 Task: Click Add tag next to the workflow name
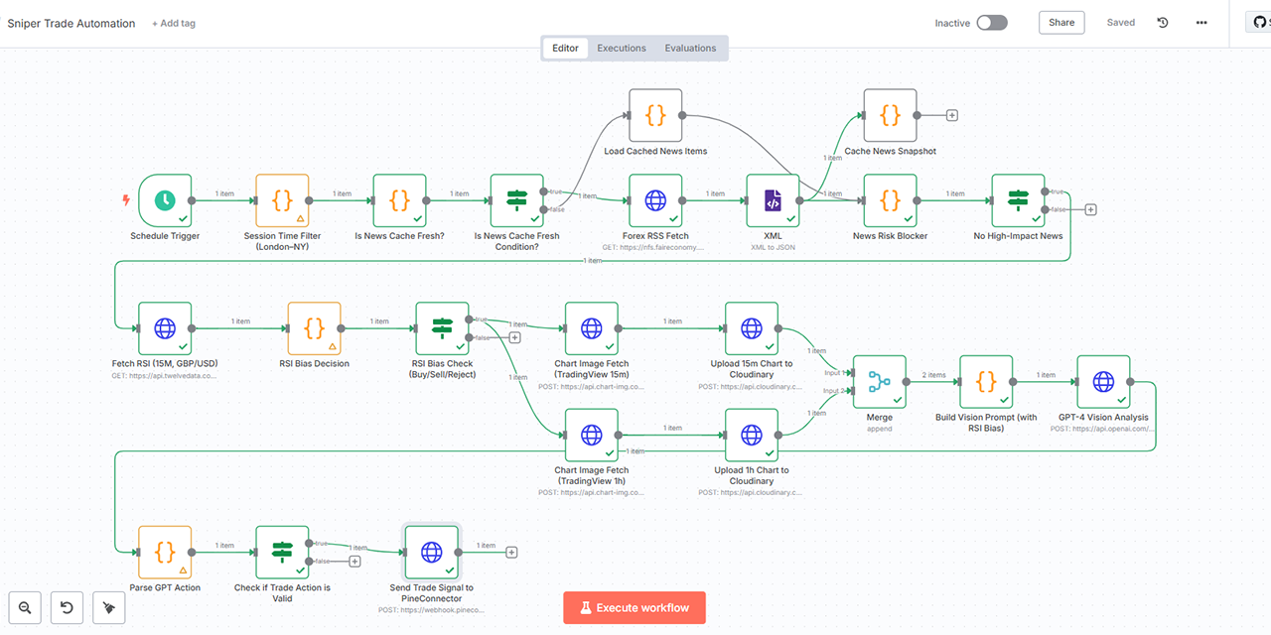tap(173, 23)
